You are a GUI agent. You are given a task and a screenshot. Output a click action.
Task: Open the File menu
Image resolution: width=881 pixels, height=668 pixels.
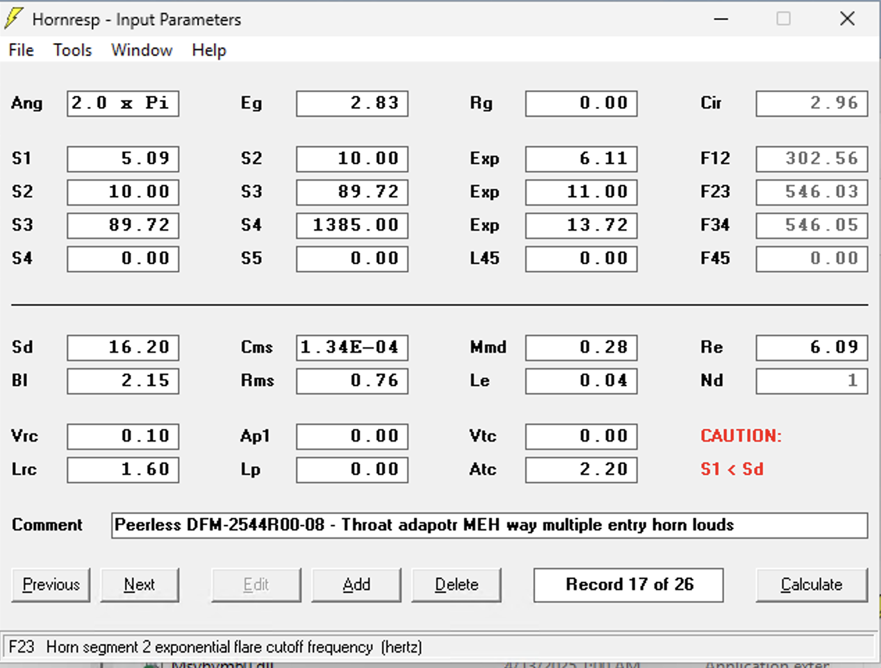pyautogui.click(x=21, y=50)
